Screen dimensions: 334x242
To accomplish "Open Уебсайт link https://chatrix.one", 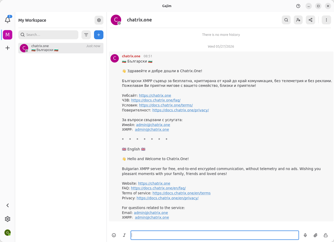I will 155,95.
